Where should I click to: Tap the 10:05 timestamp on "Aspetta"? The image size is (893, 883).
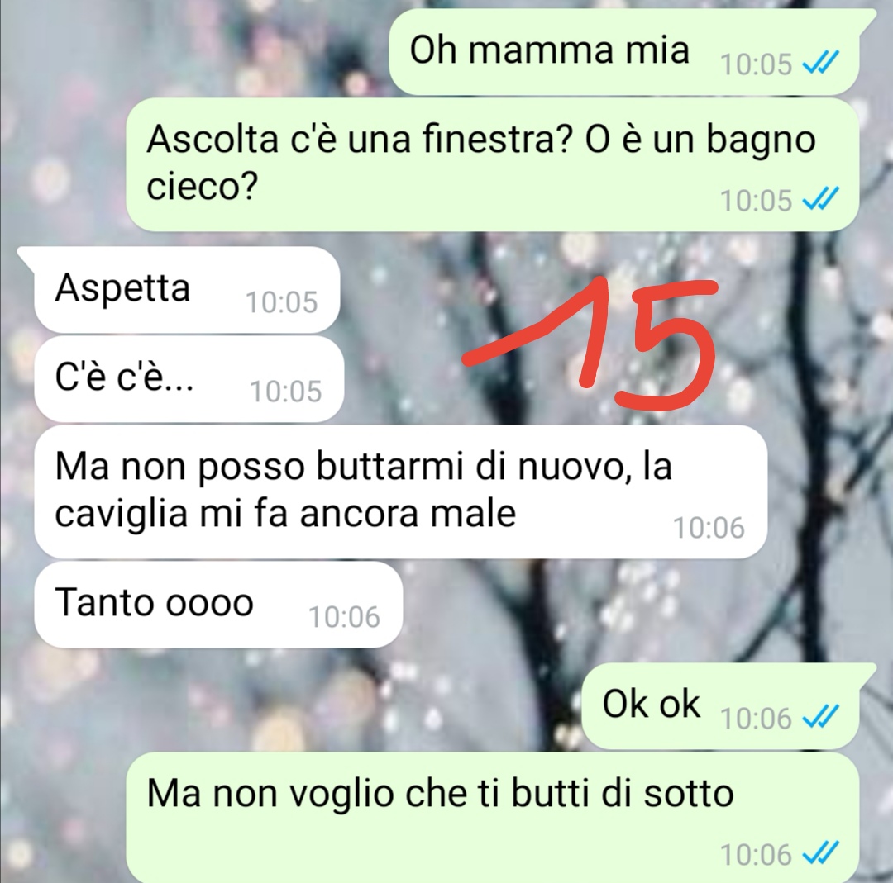pyautogui.click(x=281, y=302)
